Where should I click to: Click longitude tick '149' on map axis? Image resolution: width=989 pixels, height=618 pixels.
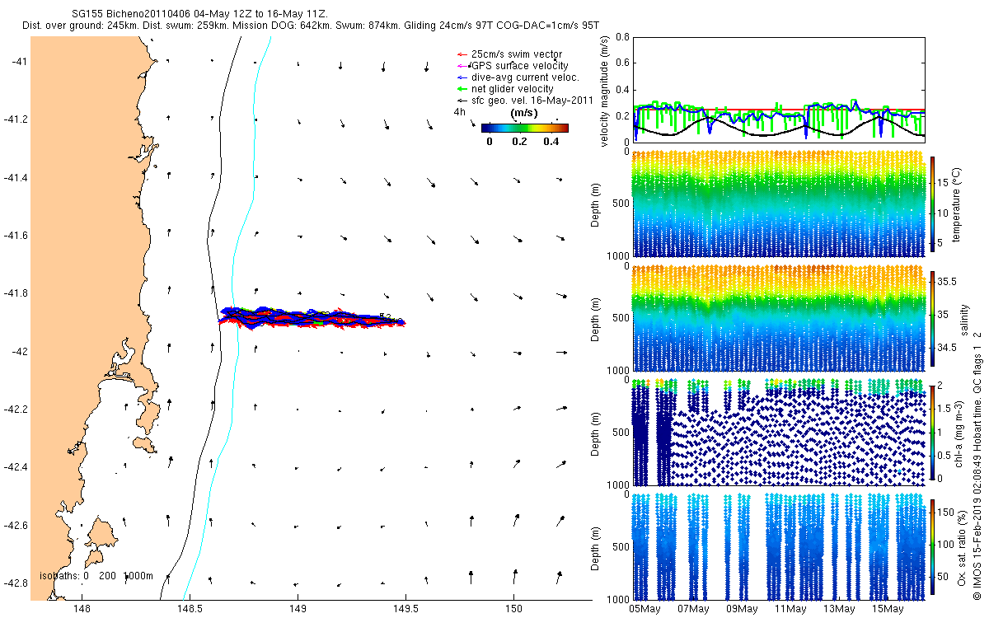(x=298, y=610)
